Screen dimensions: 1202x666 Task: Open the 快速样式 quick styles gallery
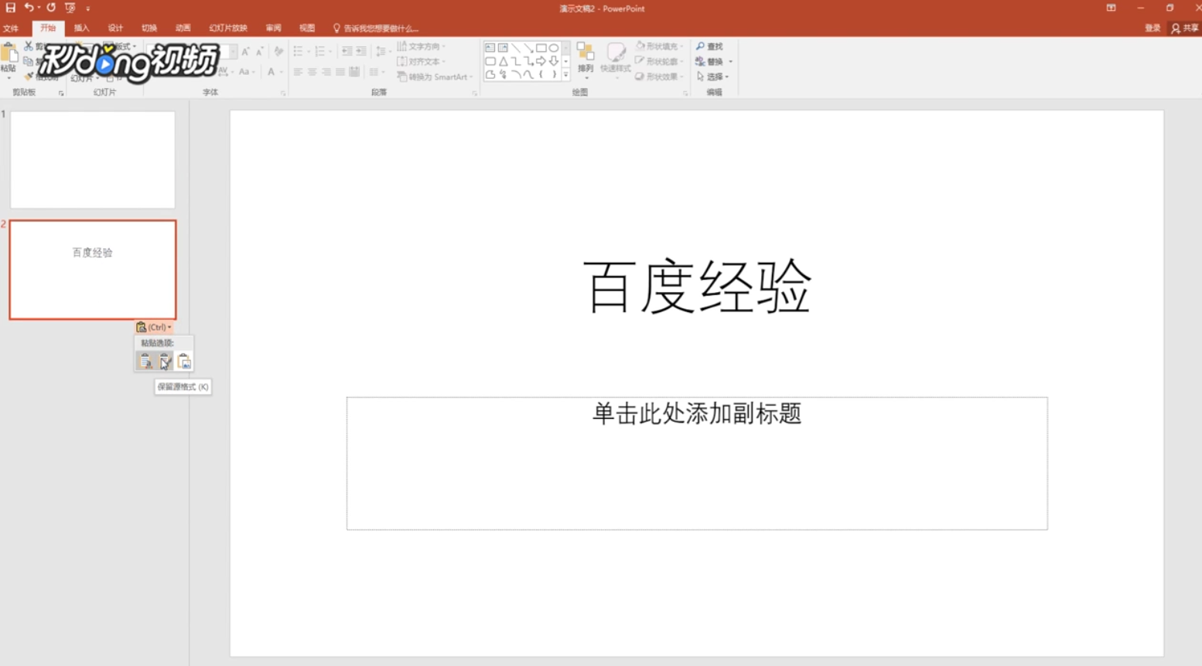[616, 61]
